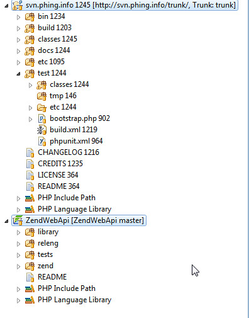Image resolution: width=249 pixels, height=318 pixels.
Task: Click the build 1203 folder icon
Action: [30, 28]
